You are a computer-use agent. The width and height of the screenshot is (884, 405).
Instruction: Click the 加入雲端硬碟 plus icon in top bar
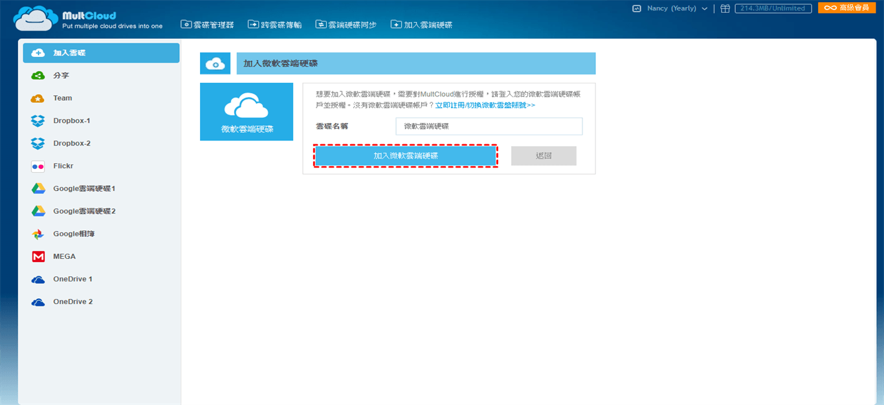tap(396, 25)
